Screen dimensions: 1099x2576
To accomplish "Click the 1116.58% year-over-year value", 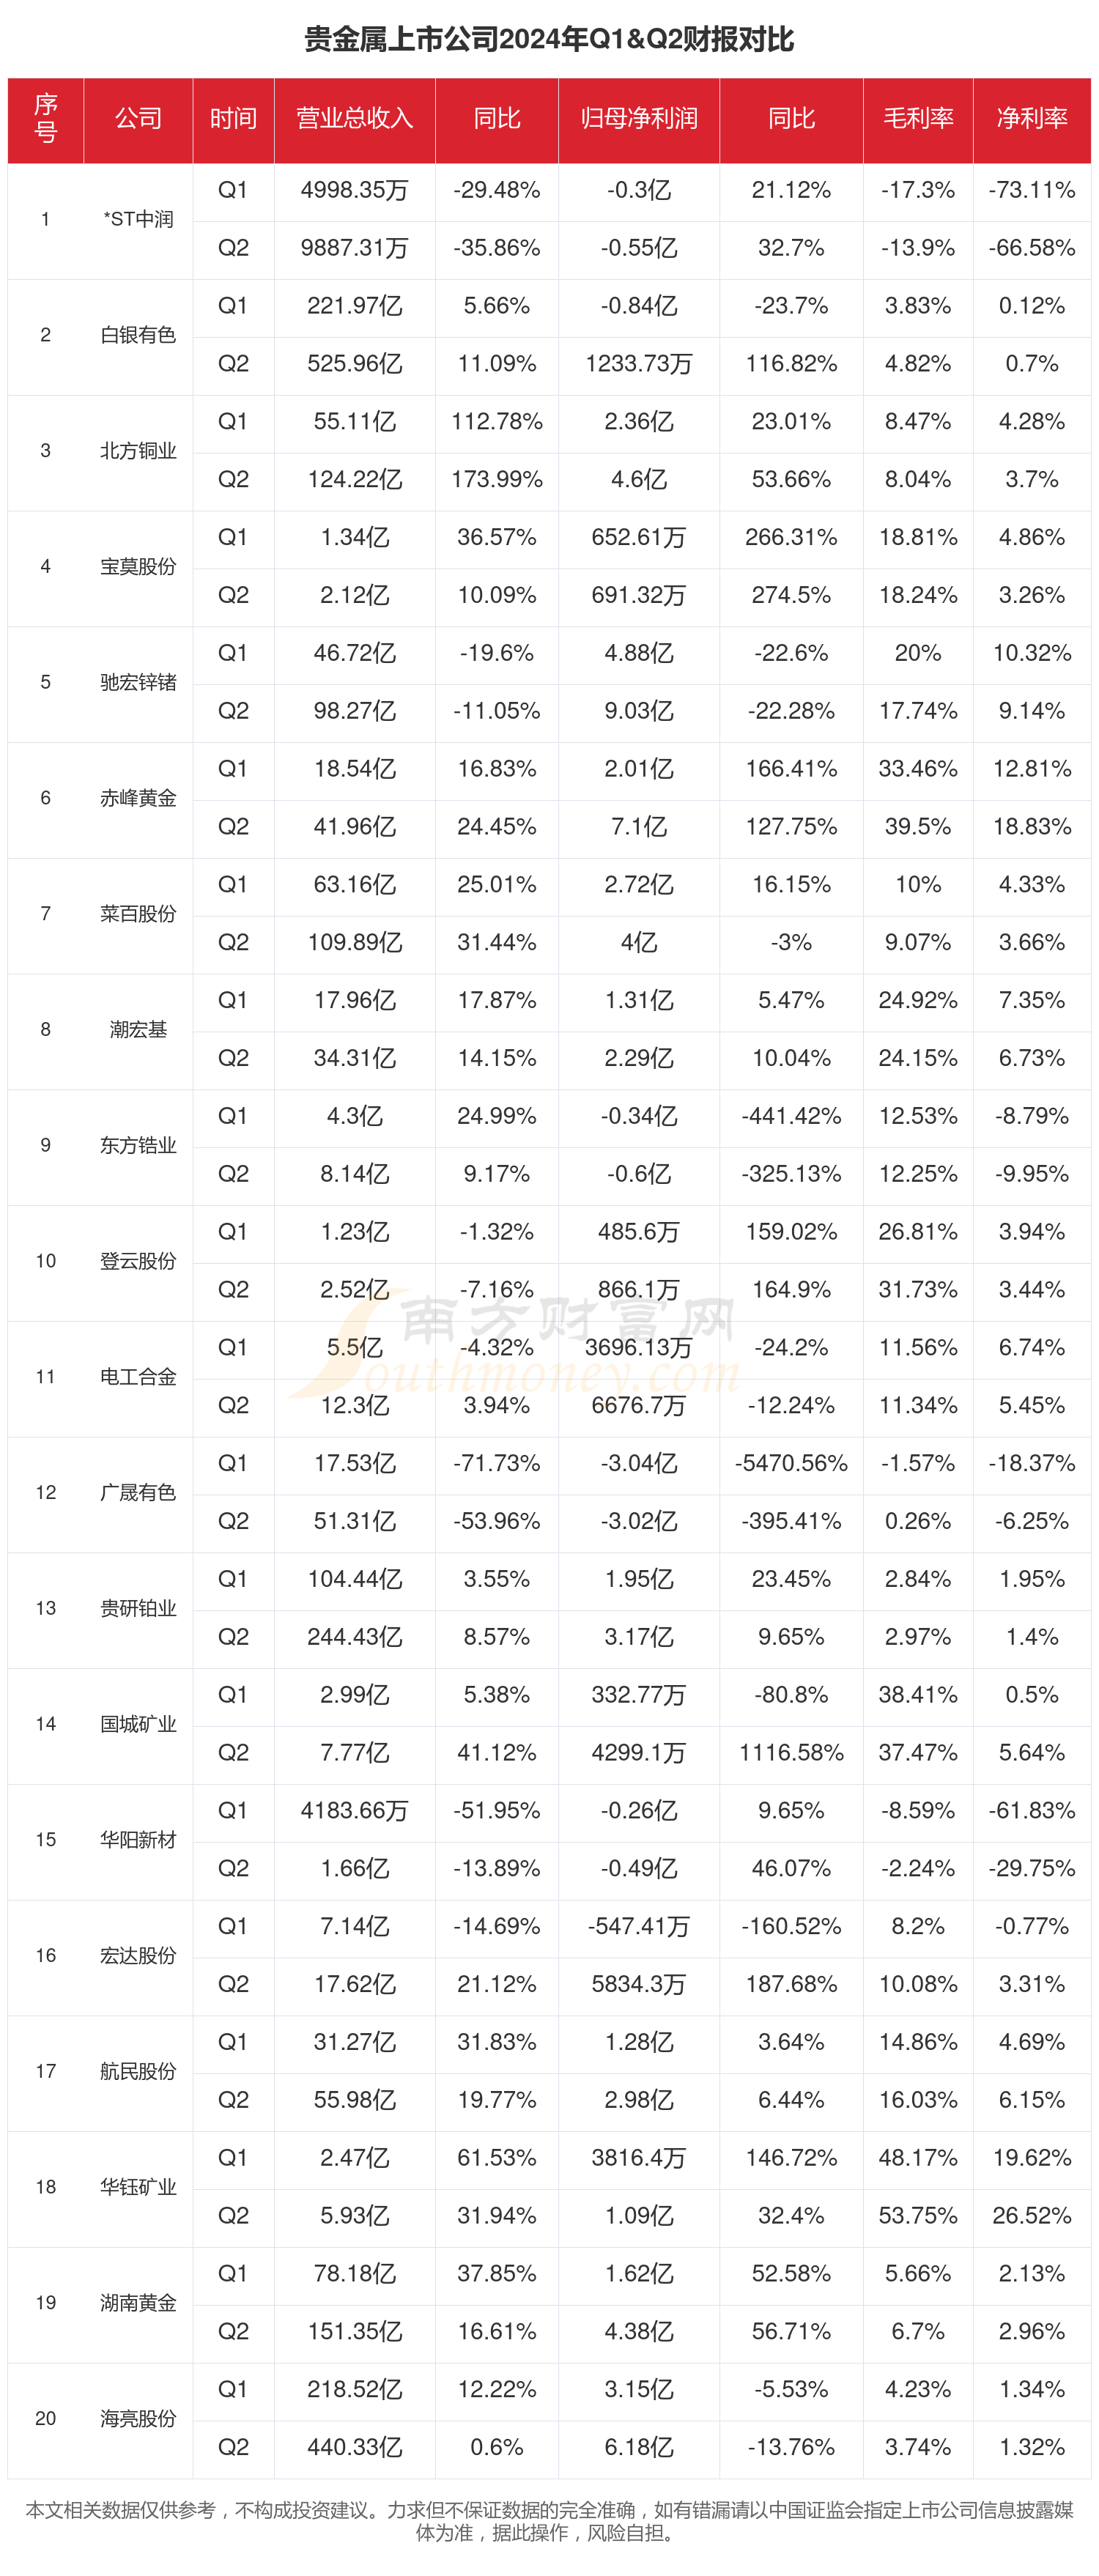I will pyautogui.click(x=790, y=1752).
